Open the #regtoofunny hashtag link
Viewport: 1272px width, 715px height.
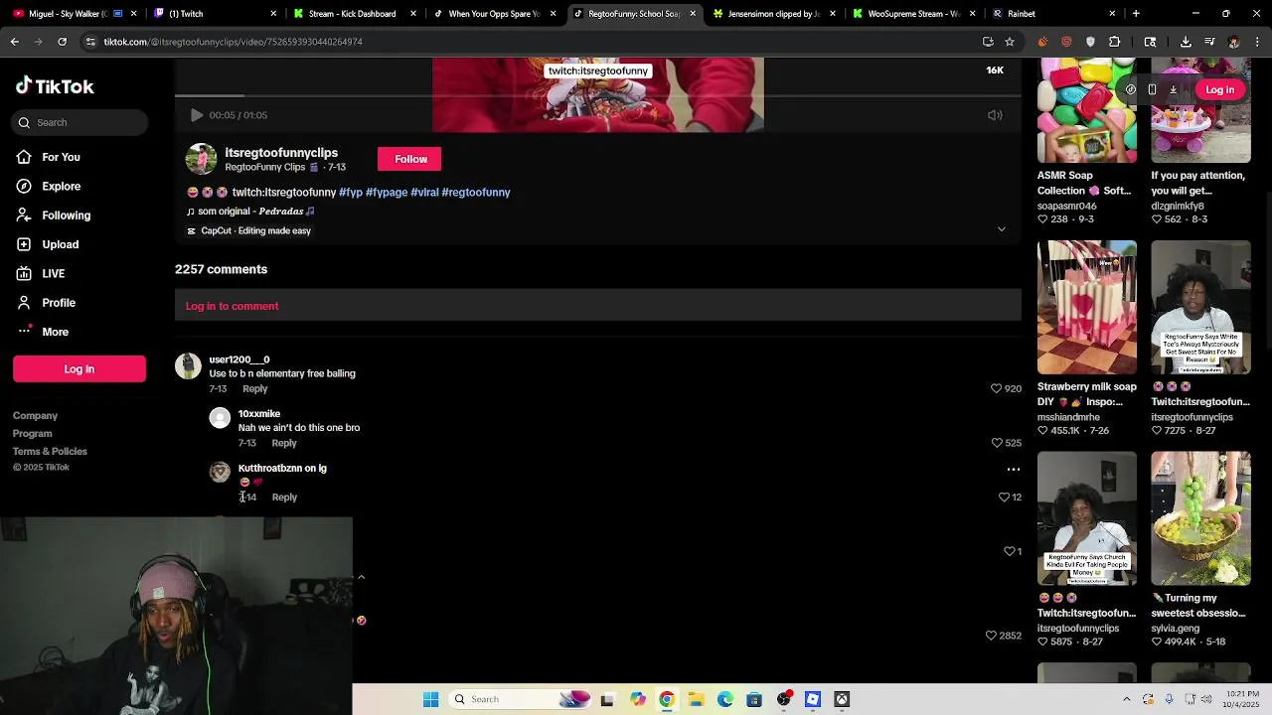[x=476, y=193]
